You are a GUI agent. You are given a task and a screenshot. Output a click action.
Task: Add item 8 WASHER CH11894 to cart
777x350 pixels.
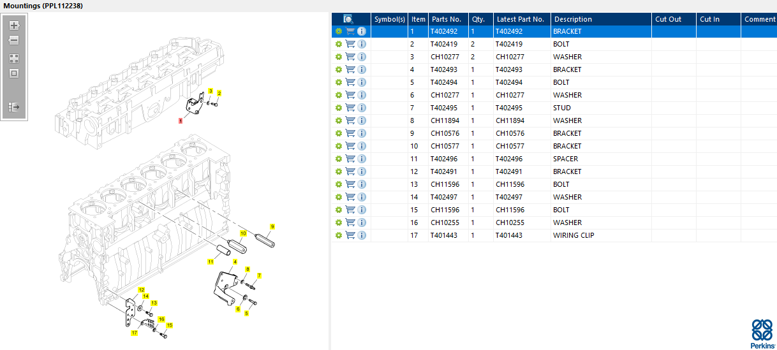click(350, 120)
